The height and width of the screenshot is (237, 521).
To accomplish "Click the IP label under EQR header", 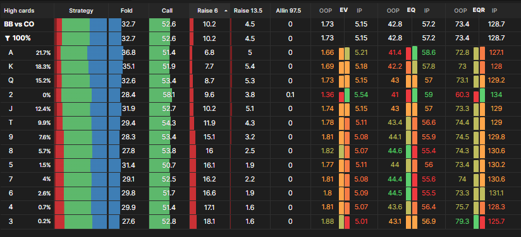I will pyautogui.click(x=494, y=11).
